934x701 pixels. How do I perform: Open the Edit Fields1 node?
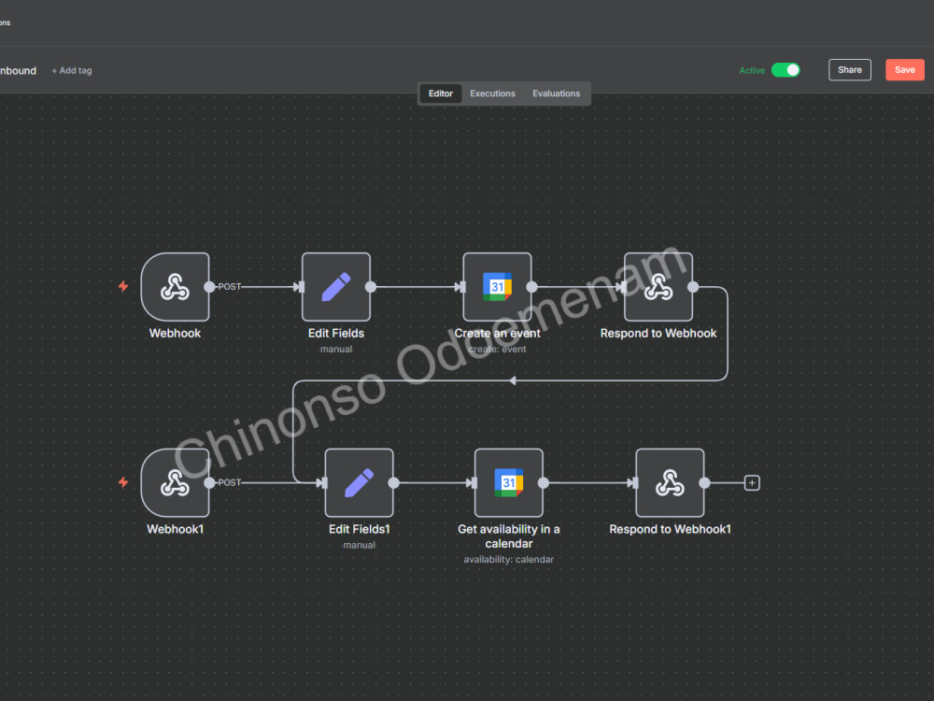[360, 483]
